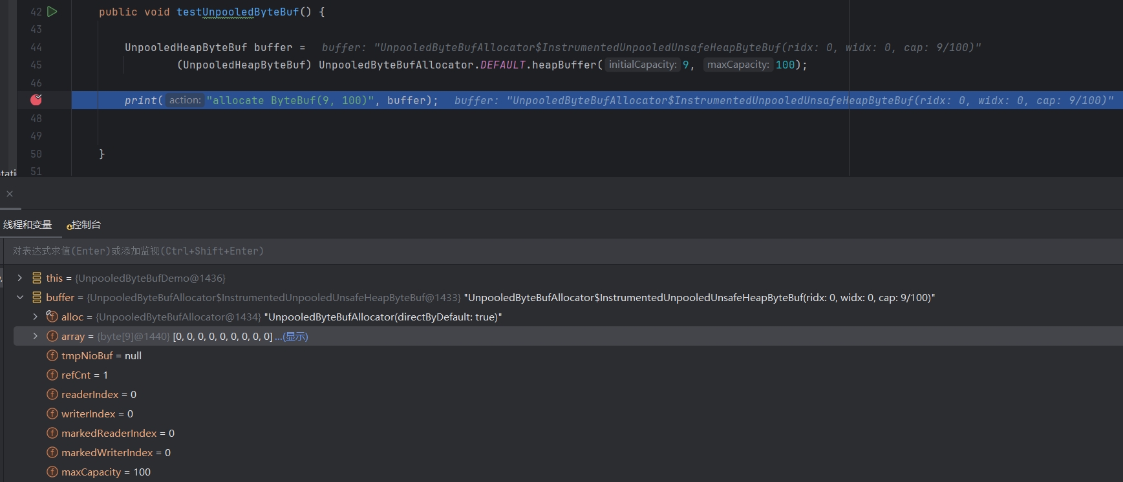
Task: Toggle the red breakpoint on line 47
Action: coord(36,100)
